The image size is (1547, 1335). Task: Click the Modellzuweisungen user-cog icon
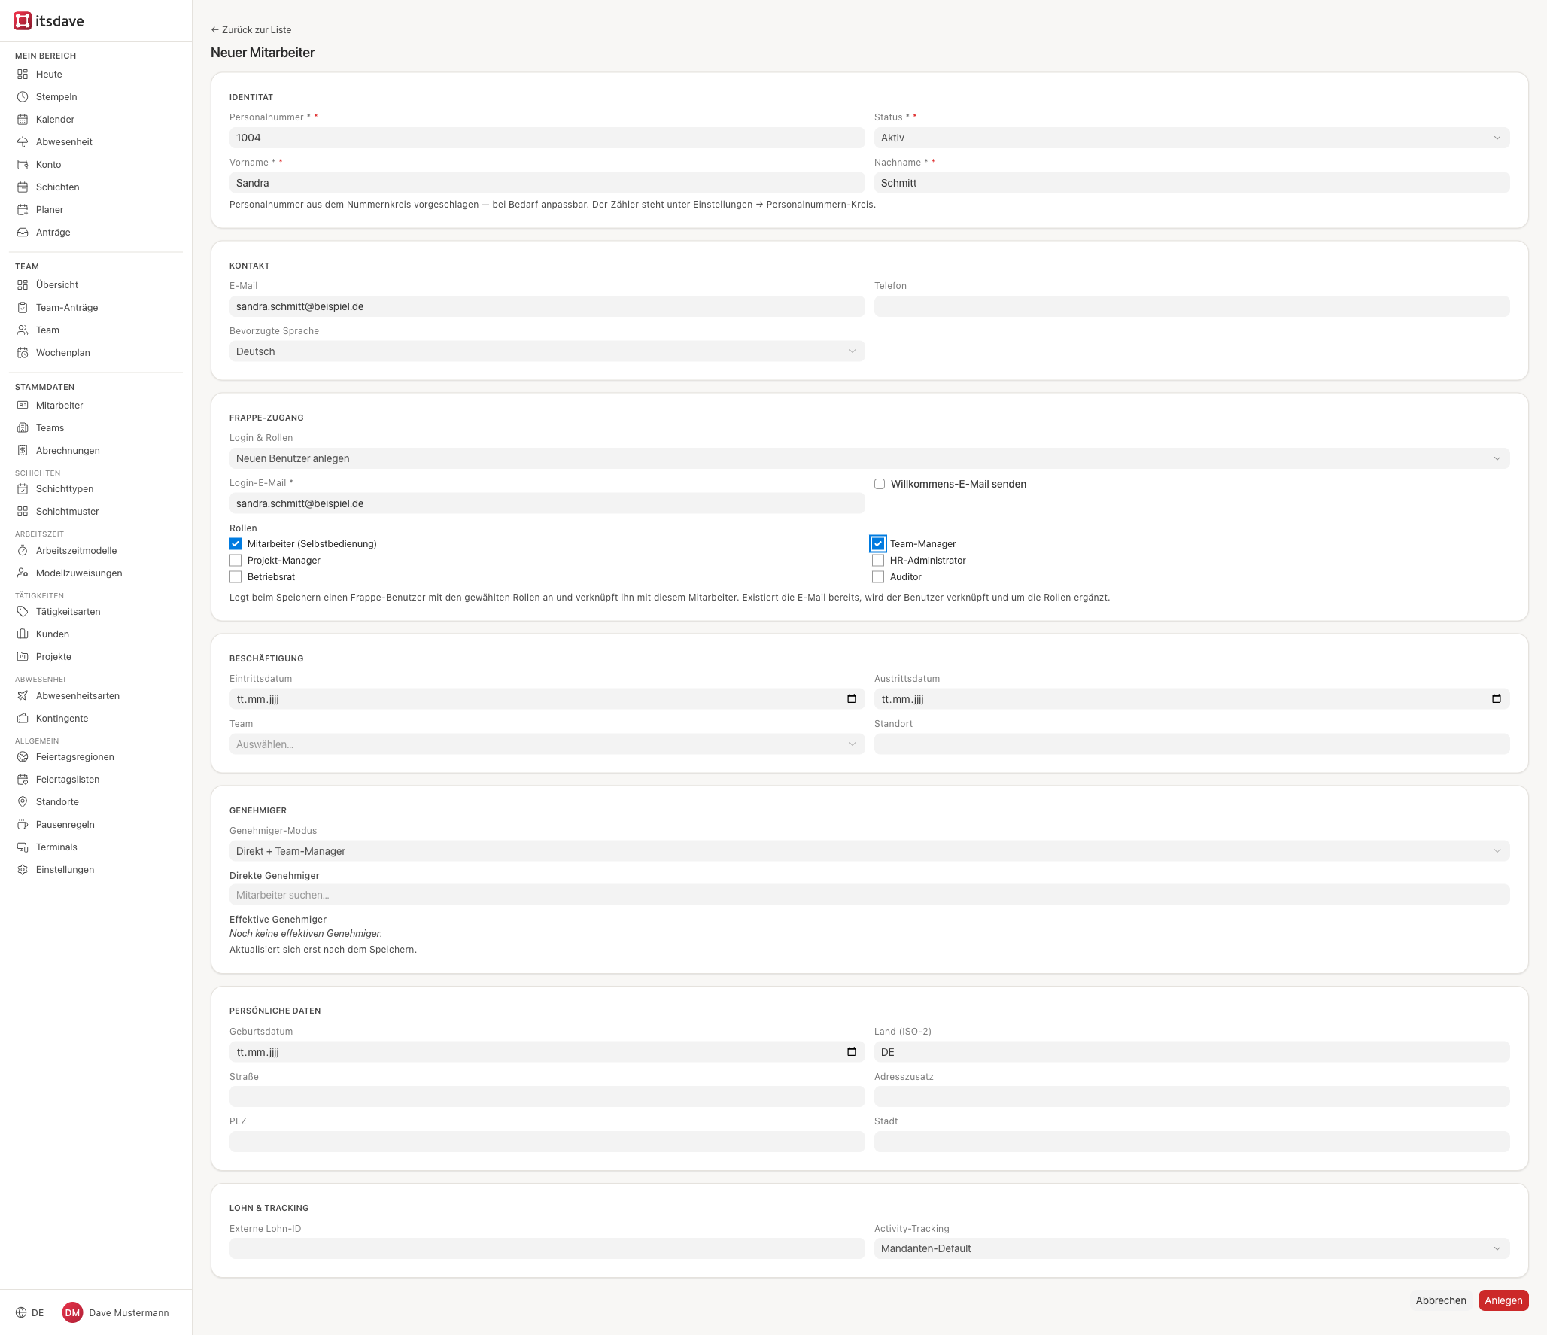click(x=23, y=573)
